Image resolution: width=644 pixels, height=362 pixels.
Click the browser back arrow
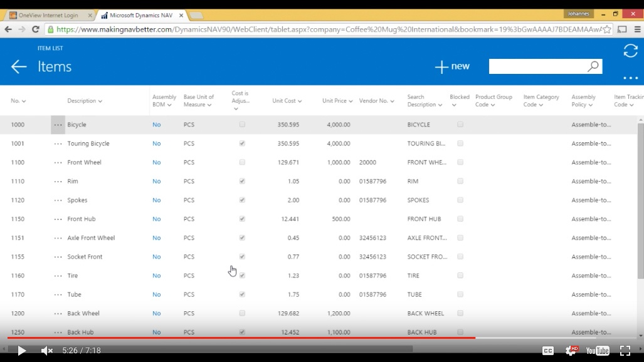click(x=8, y=29)
